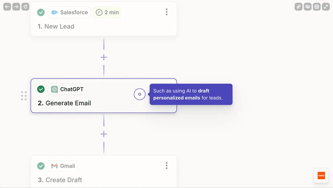Click the Salesforce cloud logo
Image resolution: width=333 pixels, height=188 pixels.
pos(55,12)
